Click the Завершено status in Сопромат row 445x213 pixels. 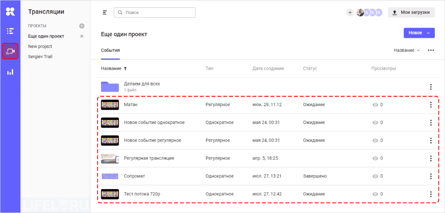point(315,176)
